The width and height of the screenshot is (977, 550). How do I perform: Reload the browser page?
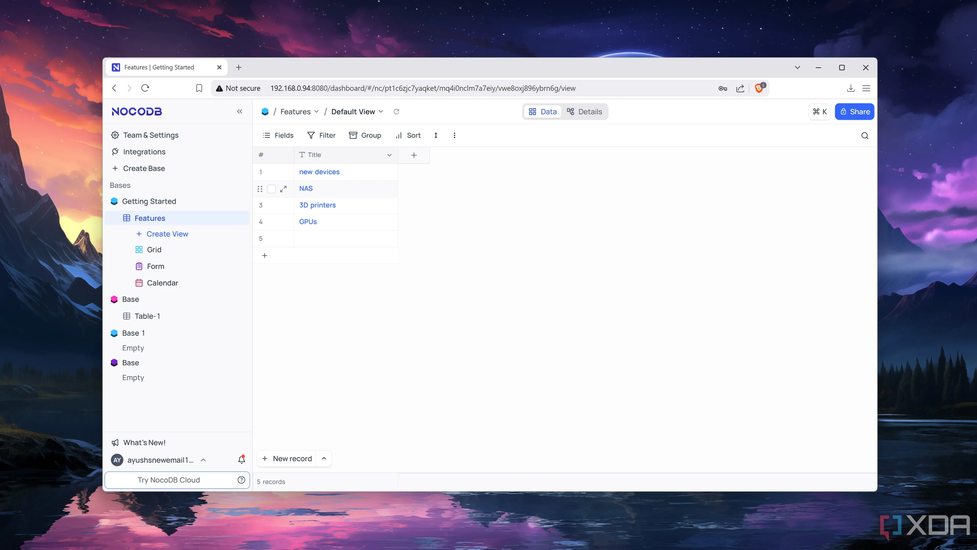point(145,88)
